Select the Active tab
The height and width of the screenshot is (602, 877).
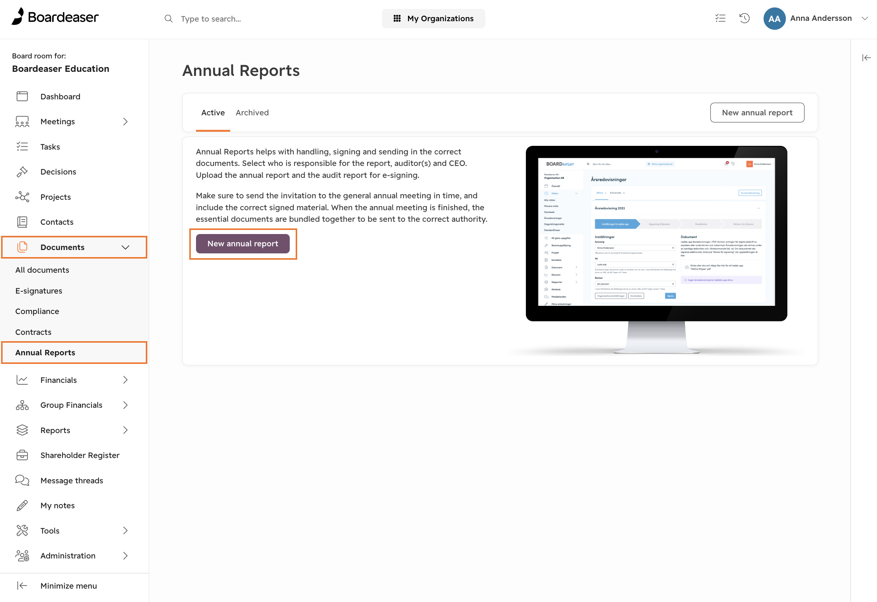tap(213, 112)
